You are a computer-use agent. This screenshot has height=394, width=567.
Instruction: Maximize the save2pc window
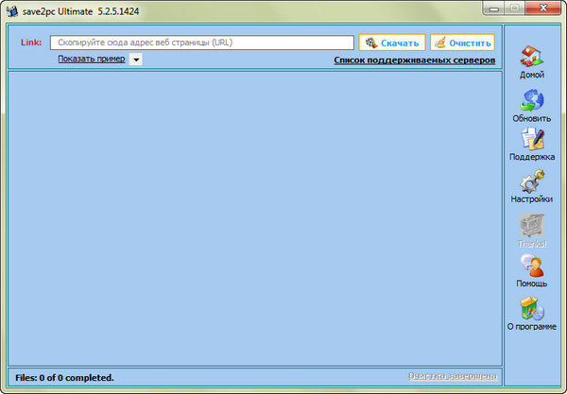[516, 8]
